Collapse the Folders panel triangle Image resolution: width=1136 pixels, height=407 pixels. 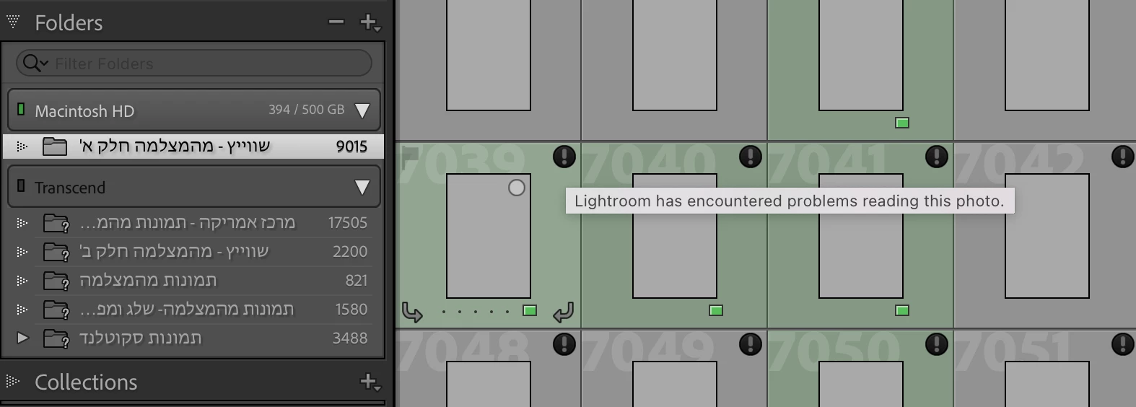click(12, 22)
